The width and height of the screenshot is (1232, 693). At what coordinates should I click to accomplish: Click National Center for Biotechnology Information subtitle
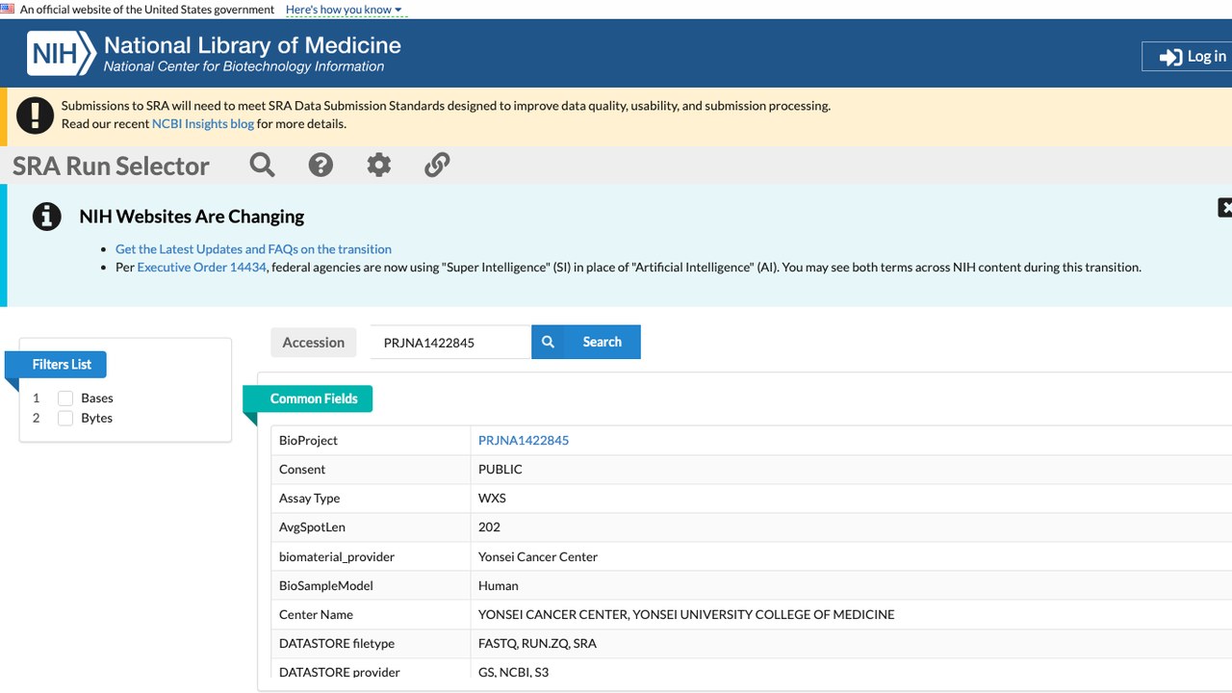point(244,67)
